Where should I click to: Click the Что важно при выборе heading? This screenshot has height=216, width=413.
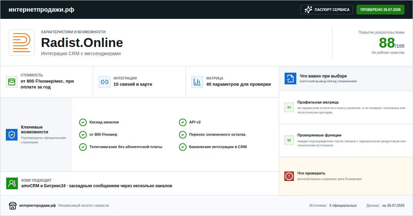(323, 76)
